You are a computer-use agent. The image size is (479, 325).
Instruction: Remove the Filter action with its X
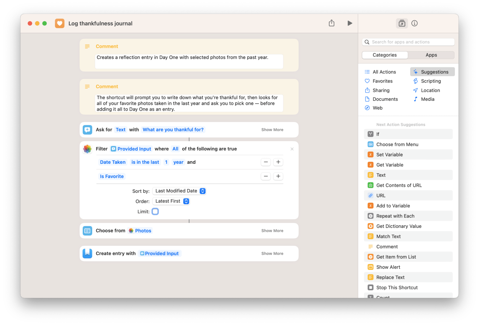point(292,149)
